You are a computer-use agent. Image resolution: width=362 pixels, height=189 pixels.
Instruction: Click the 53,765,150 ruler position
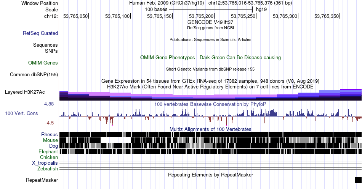tap(159, 16)
